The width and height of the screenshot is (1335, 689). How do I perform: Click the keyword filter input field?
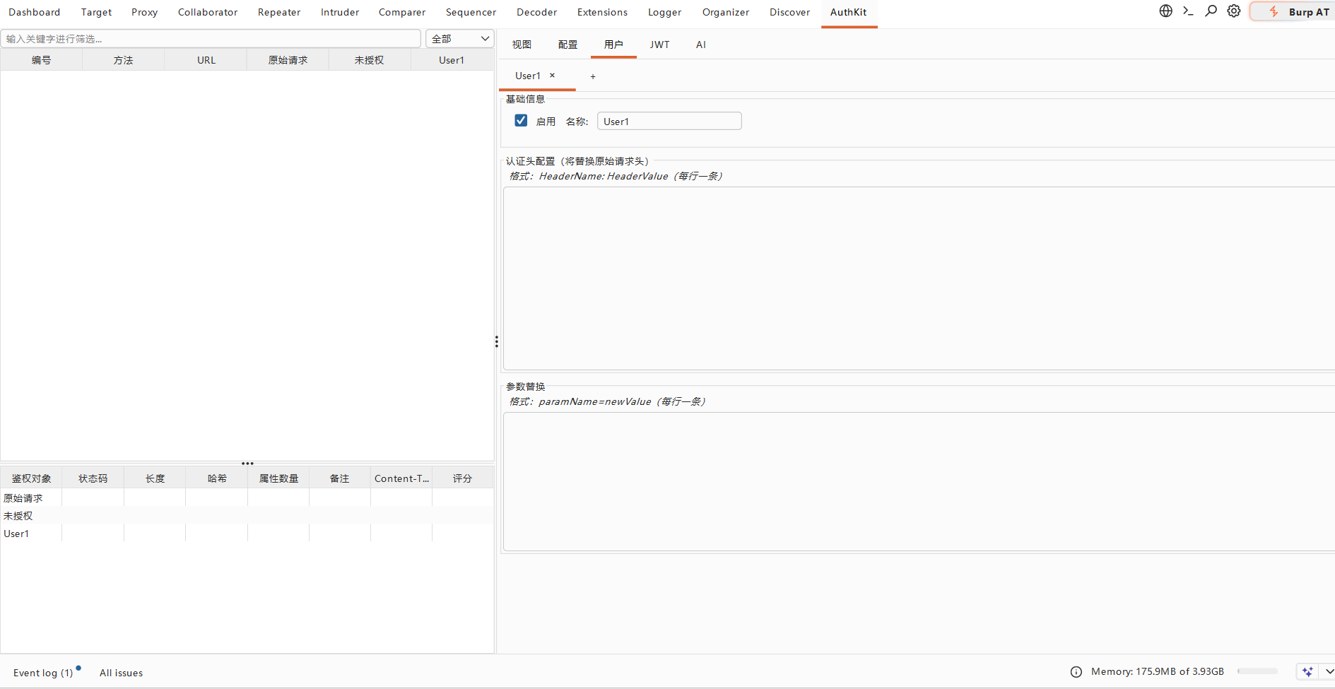211,39
